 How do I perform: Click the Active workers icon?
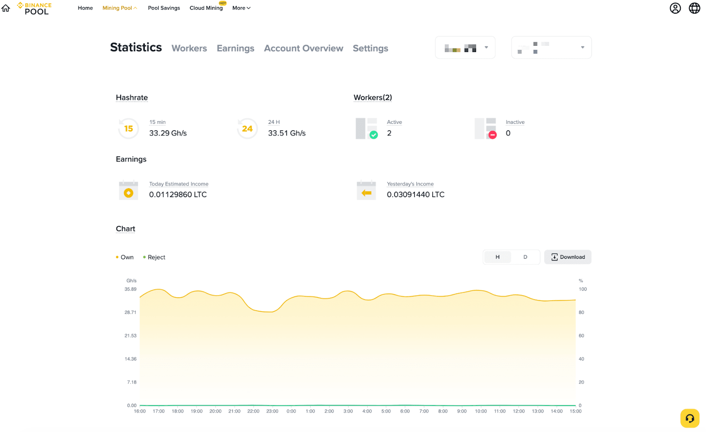(367, 129)
